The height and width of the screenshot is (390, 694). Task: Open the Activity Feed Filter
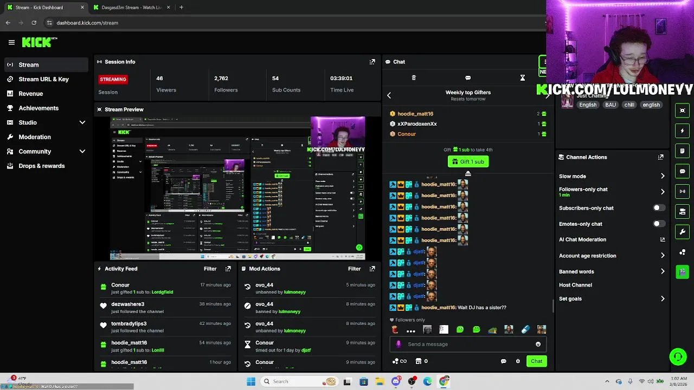pos(210,269)
